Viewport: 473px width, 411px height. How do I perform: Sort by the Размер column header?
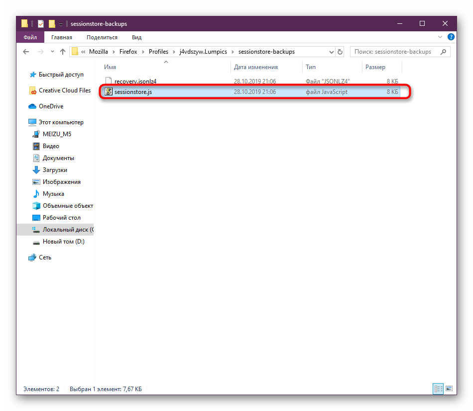pyautogui.click(x=375, y=67)
